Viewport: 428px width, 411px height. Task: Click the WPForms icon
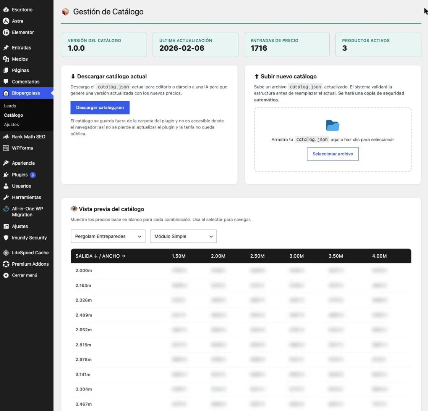point(6,148)
